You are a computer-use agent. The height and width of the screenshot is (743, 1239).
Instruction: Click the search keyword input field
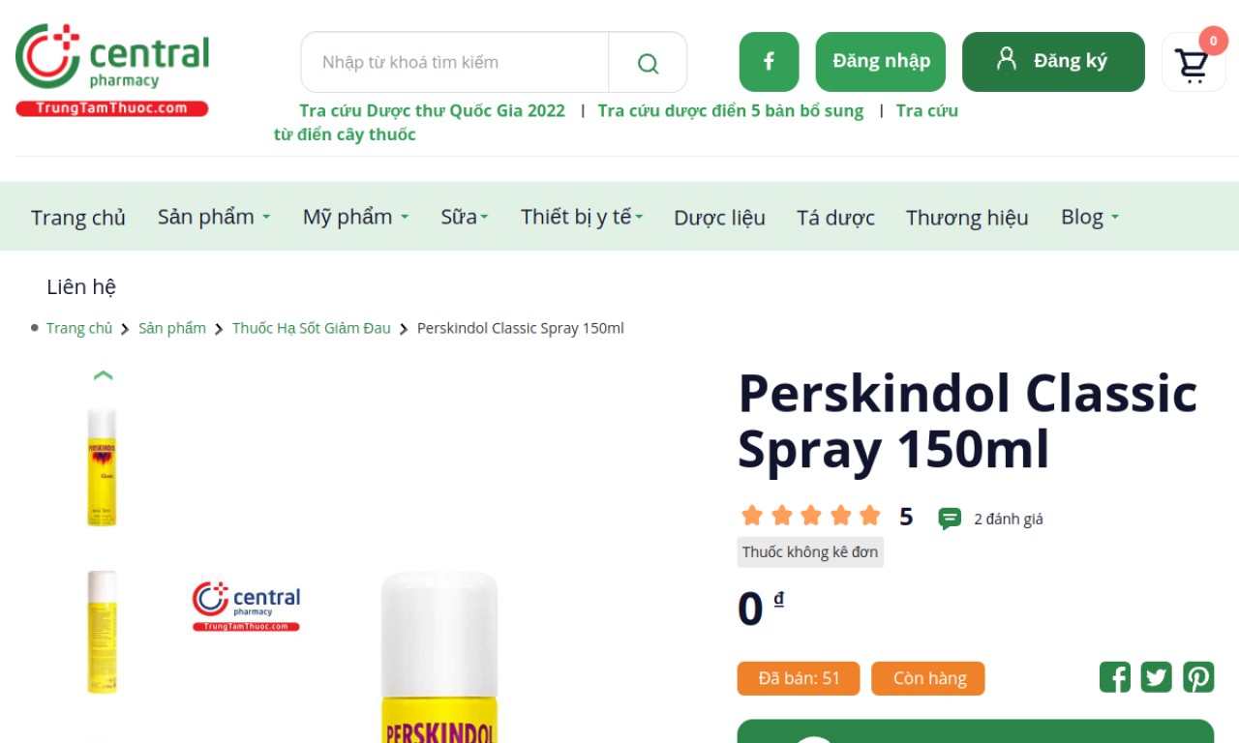[x=455, y=63]
